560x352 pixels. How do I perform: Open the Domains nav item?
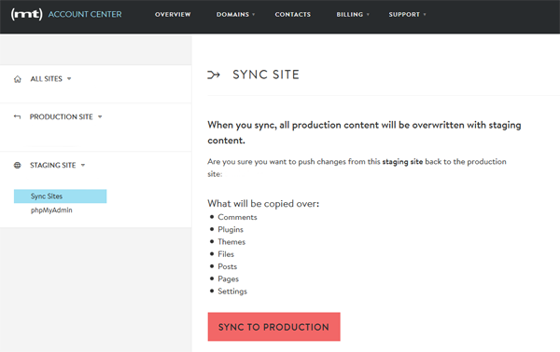point(232,15)
